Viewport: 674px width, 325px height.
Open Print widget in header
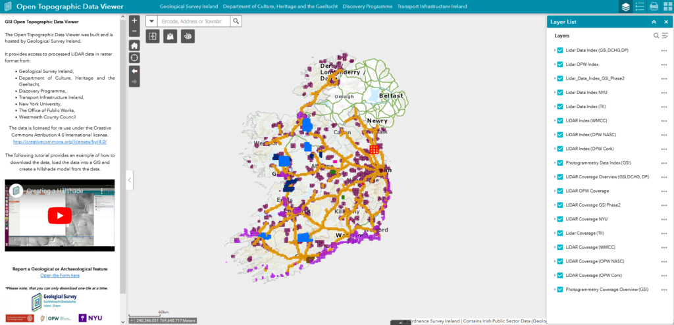[x=654, y=7]
